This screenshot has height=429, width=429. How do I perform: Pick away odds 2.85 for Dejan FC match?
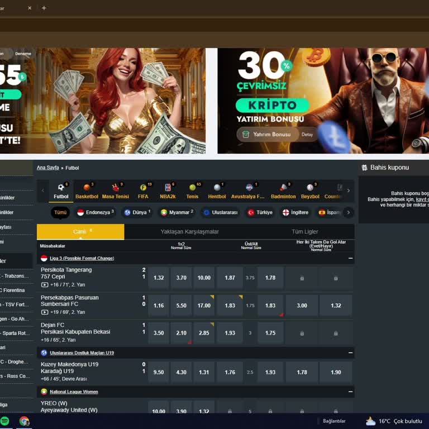(204, 333)
